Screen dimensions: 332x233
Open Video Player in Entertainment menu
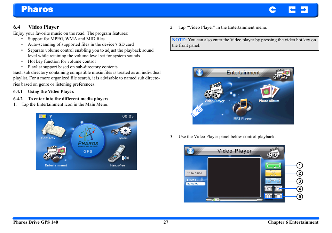(214, 93)
